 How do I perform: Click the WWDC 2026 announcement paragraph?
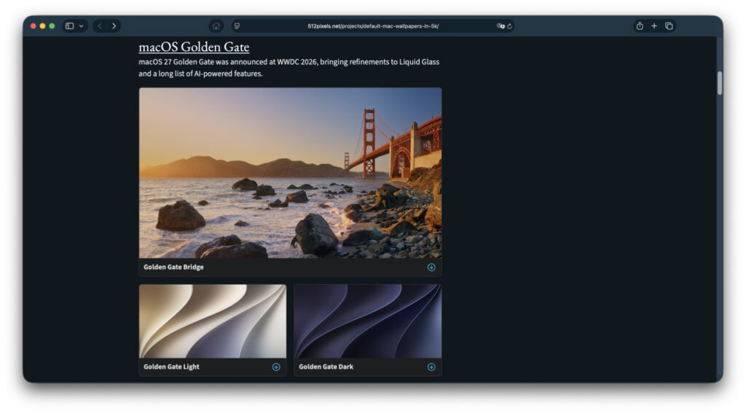click(x=288, y=68)
